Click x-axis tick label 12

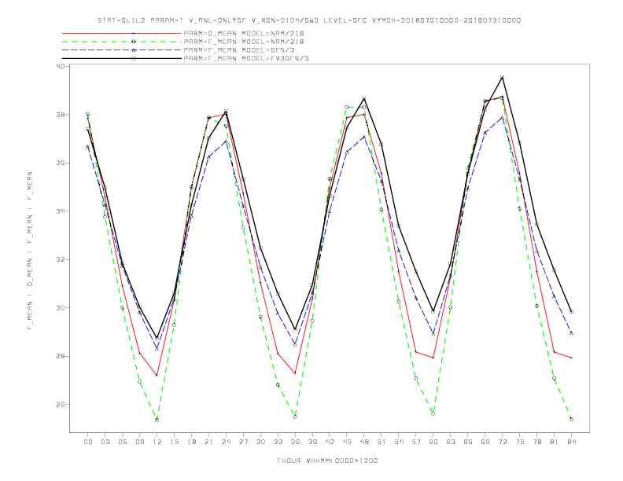tap(157, 442)
